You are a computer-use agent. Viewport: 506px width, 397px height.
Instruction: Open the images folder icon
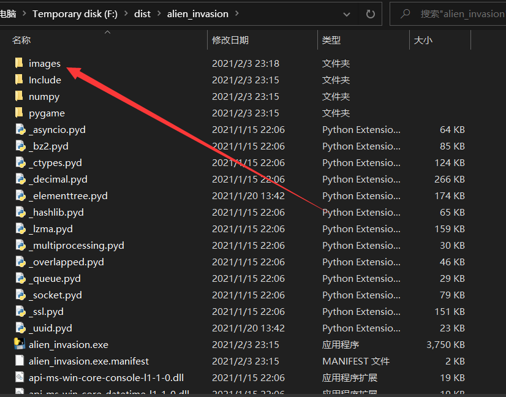click(20, 63)
